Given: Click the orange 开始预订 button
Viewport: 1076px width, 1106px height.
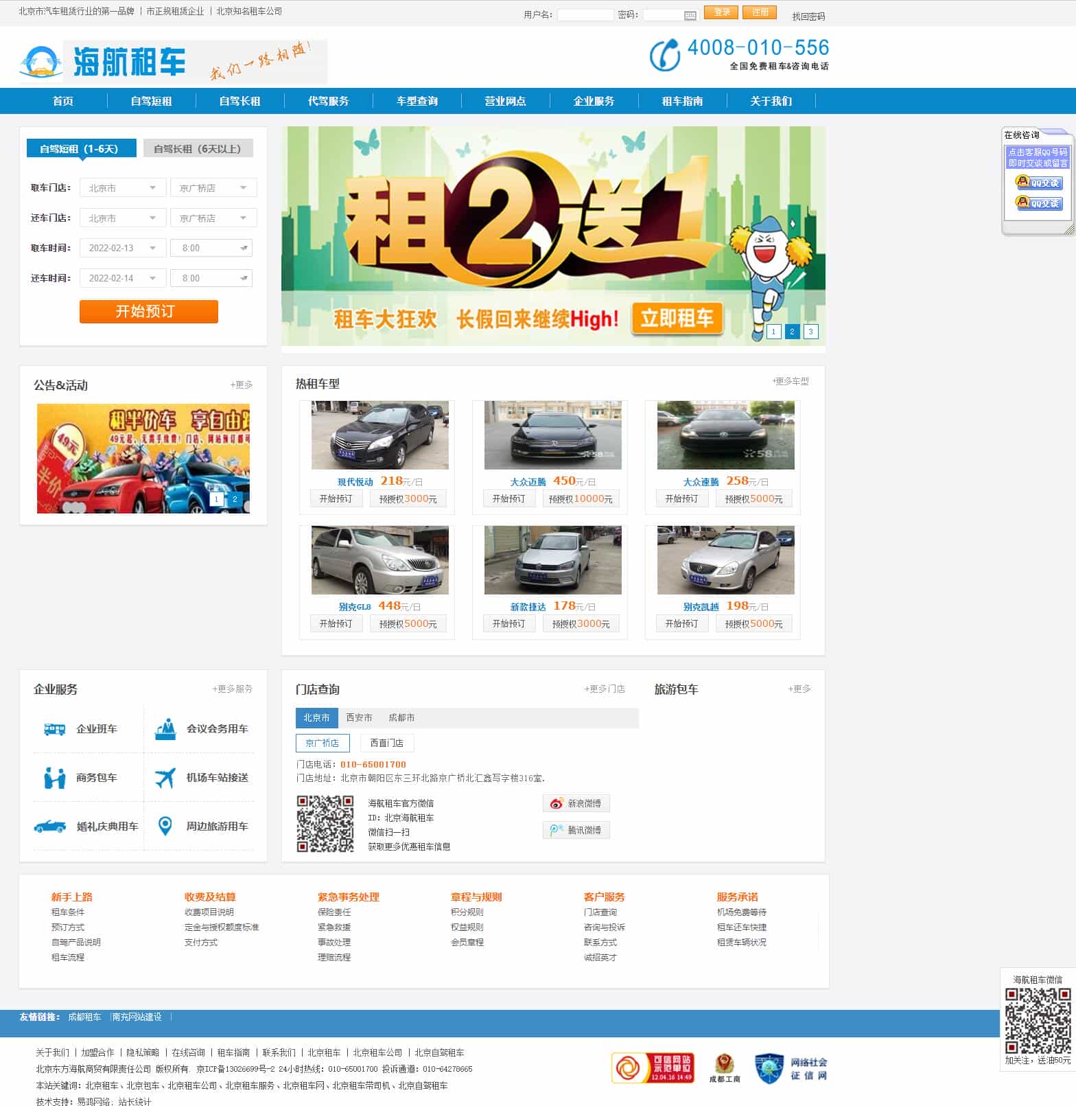Looking at the screenshot, I should pos(149,312).
